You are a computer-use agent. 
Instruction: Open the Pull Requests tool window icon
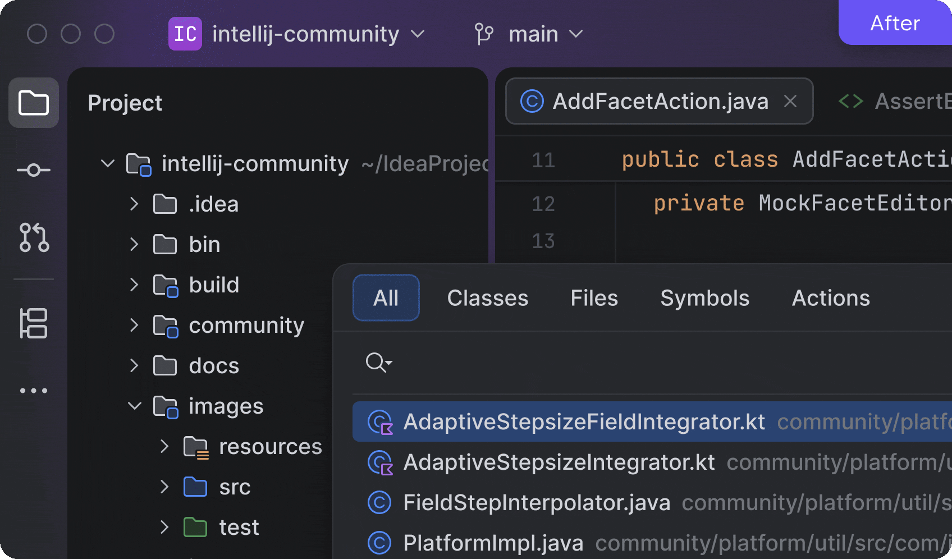(x=34, y=237)
